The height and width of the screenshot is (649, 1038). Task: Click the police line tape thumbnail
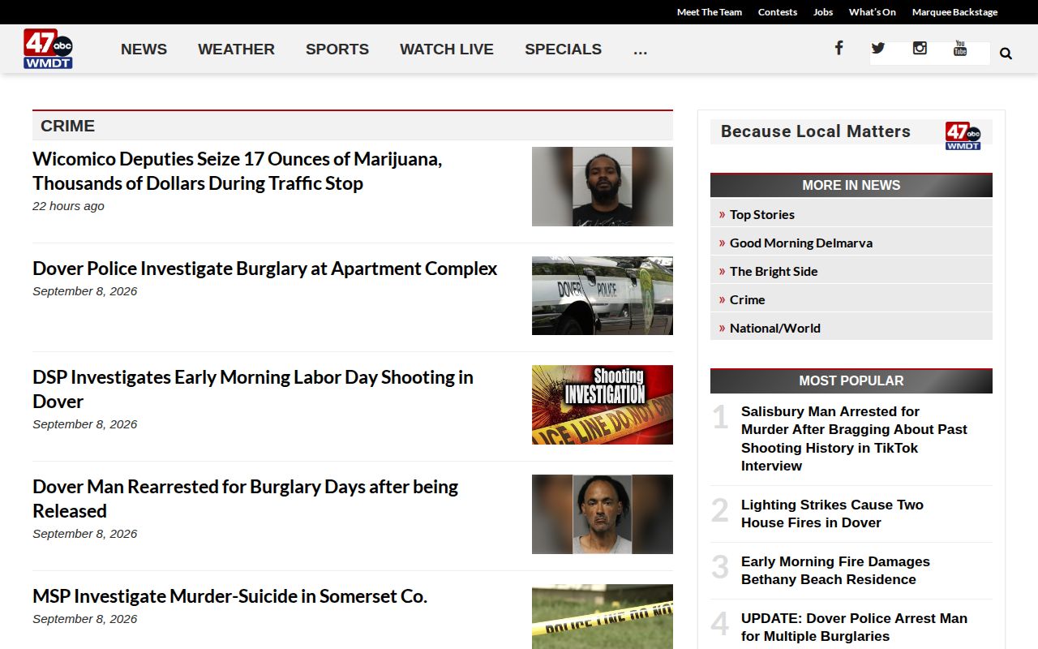point(603,617)
